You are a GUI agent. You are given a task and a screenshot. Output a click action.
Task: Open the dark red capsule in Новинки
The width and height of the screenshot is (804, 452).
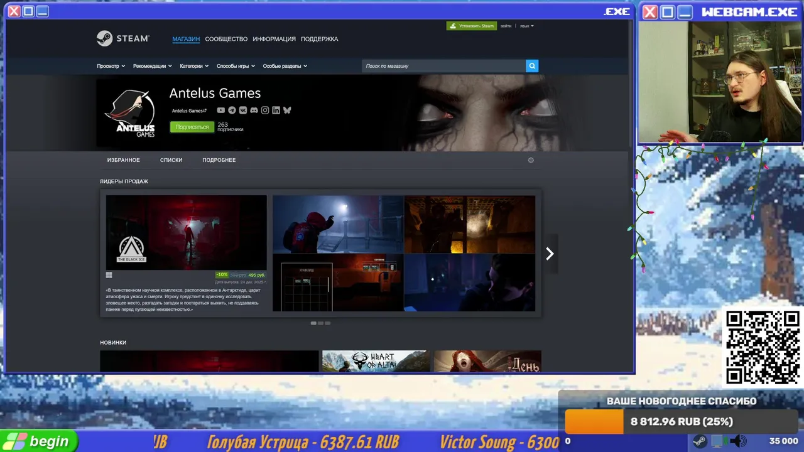pos(209,361)
